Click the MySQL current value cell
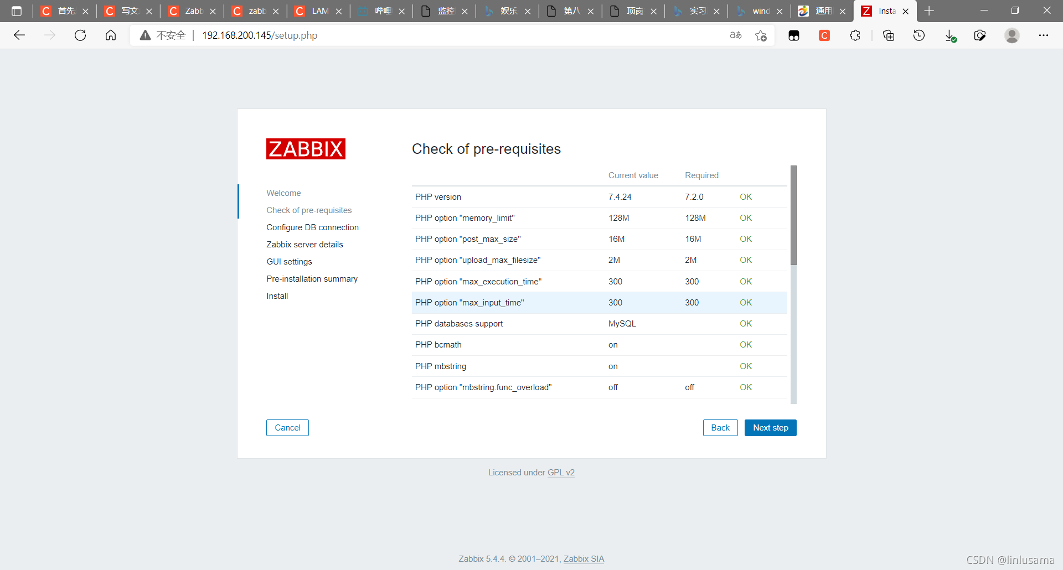 [x=622, y=324]
